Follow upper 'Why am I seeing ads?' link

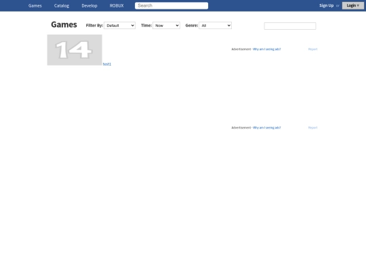pyautogui.click(x=267, y=49)
